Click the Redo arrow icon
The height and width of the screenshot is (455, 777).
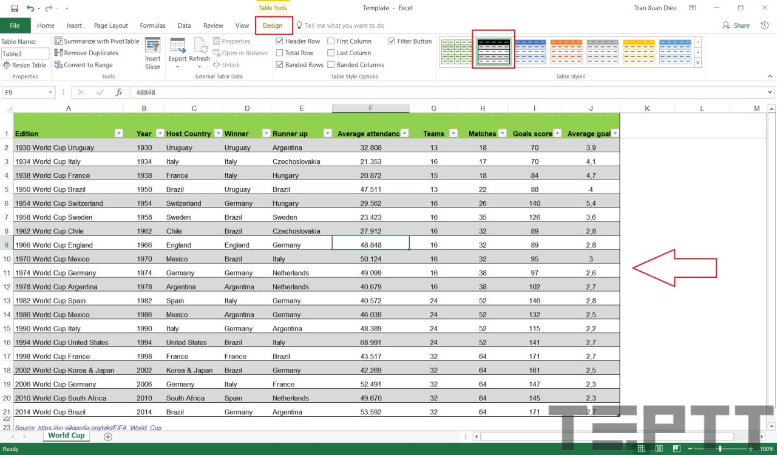[50, 8]
